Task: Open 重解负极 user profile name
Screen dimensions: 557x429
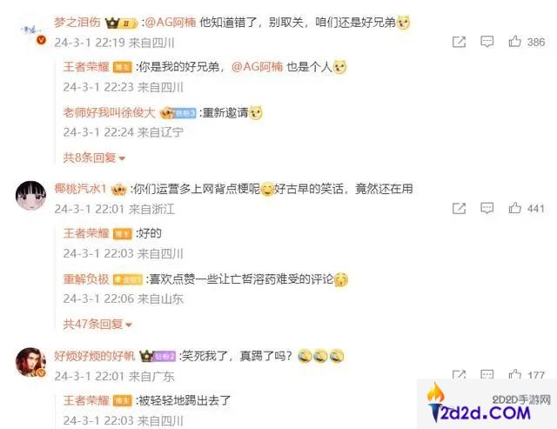Action: tap(86, 279)
